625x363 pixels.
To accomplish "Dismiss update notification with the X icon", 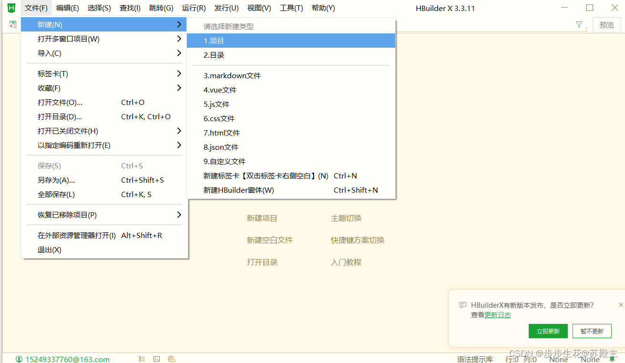I will 621,305.
